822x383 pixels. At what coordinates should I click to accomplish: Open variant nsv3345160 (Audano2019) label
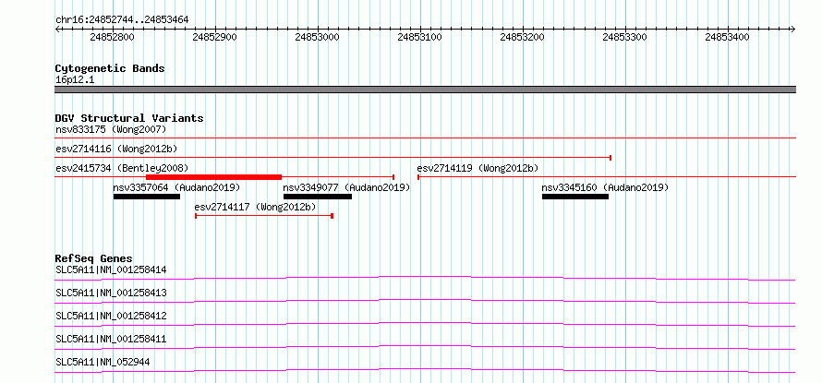605,187
